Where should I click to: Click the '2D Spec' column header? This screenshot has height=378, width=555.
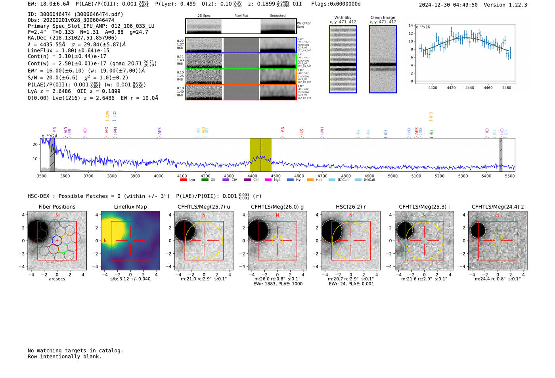pyautogui.click(x=204, y=16)
